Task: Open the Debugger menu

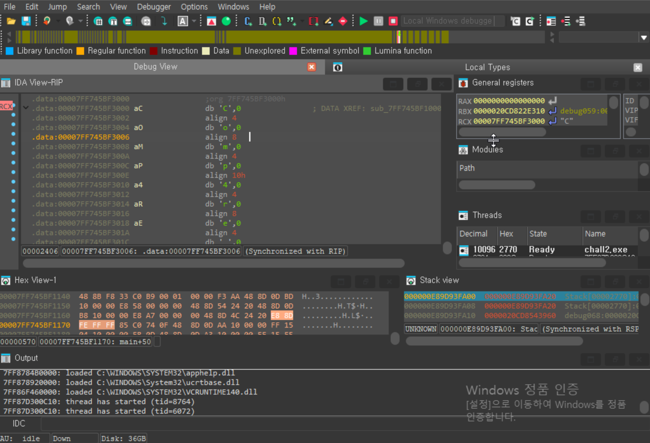Action: click(x=154, y=6)
